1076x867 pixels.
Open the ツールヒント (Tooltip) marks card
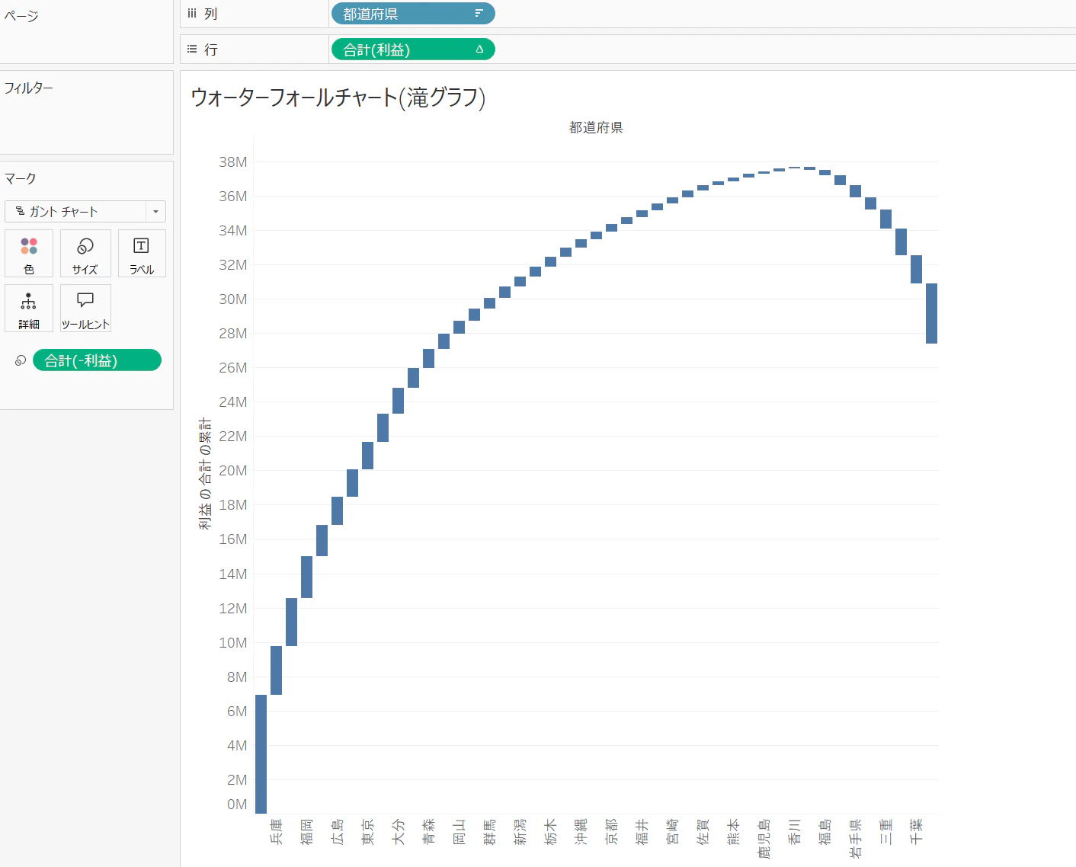coord(85,308)
